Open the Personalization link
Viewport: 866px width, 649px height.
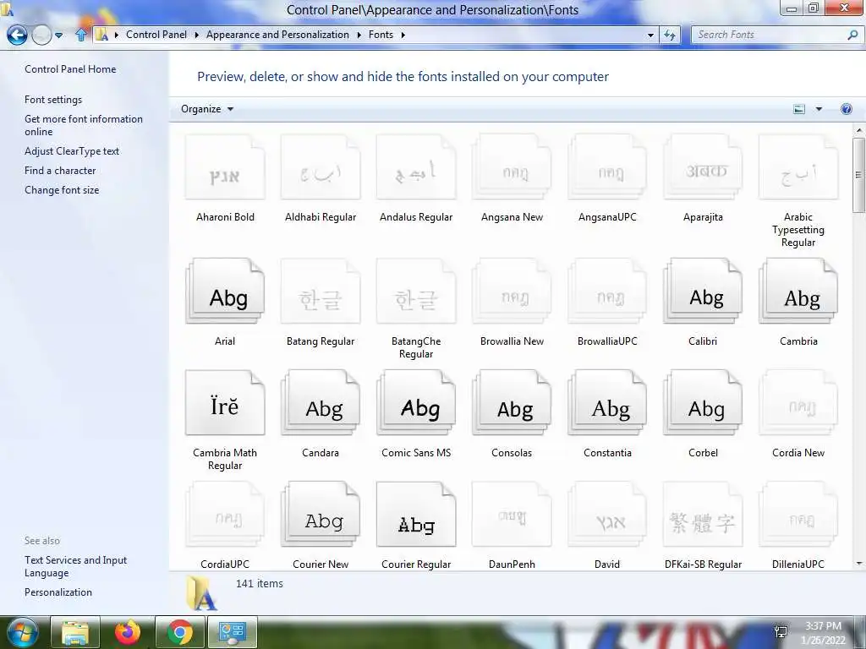click(x=58, y=592)
